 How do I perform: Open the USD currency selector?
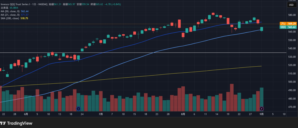[291, 5]
